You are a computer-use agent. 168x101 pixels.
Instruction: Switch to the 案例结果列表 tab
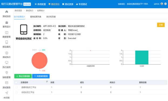(36, 17)
